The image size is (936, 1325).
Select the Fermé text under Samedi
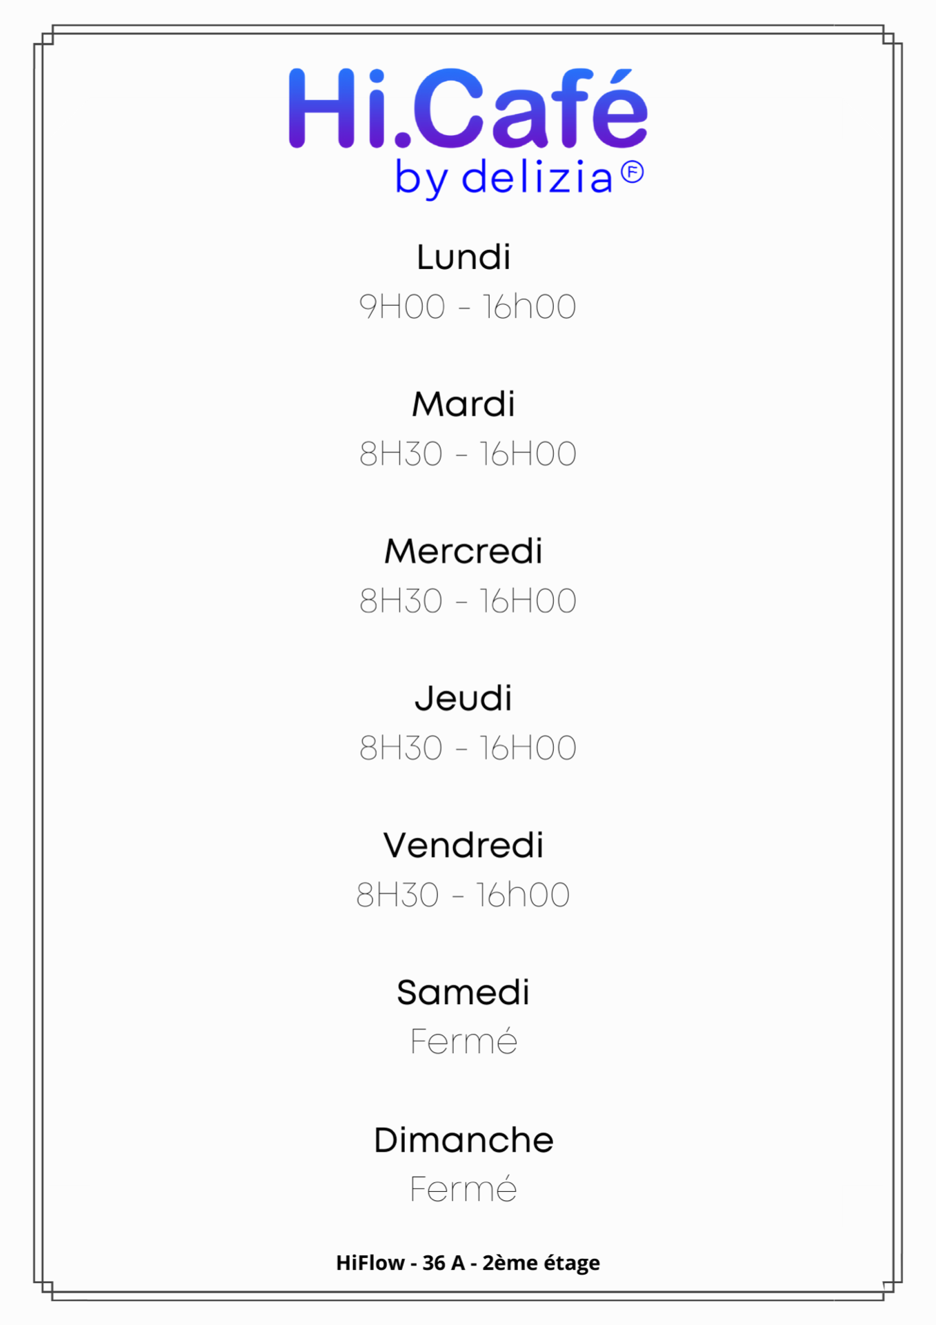coord(464,1041)
